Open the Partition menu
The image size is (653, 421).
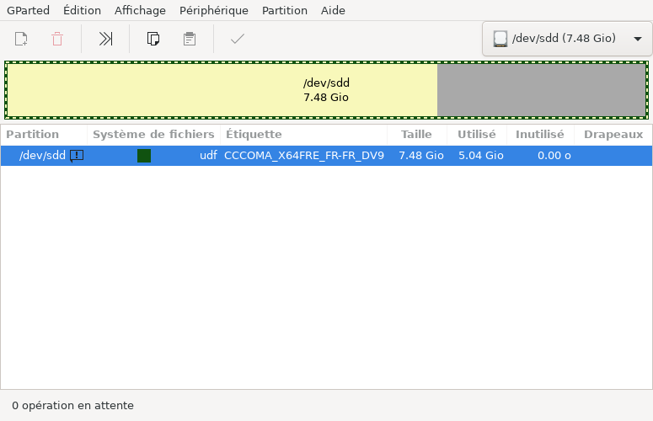(x=285, y=10)
